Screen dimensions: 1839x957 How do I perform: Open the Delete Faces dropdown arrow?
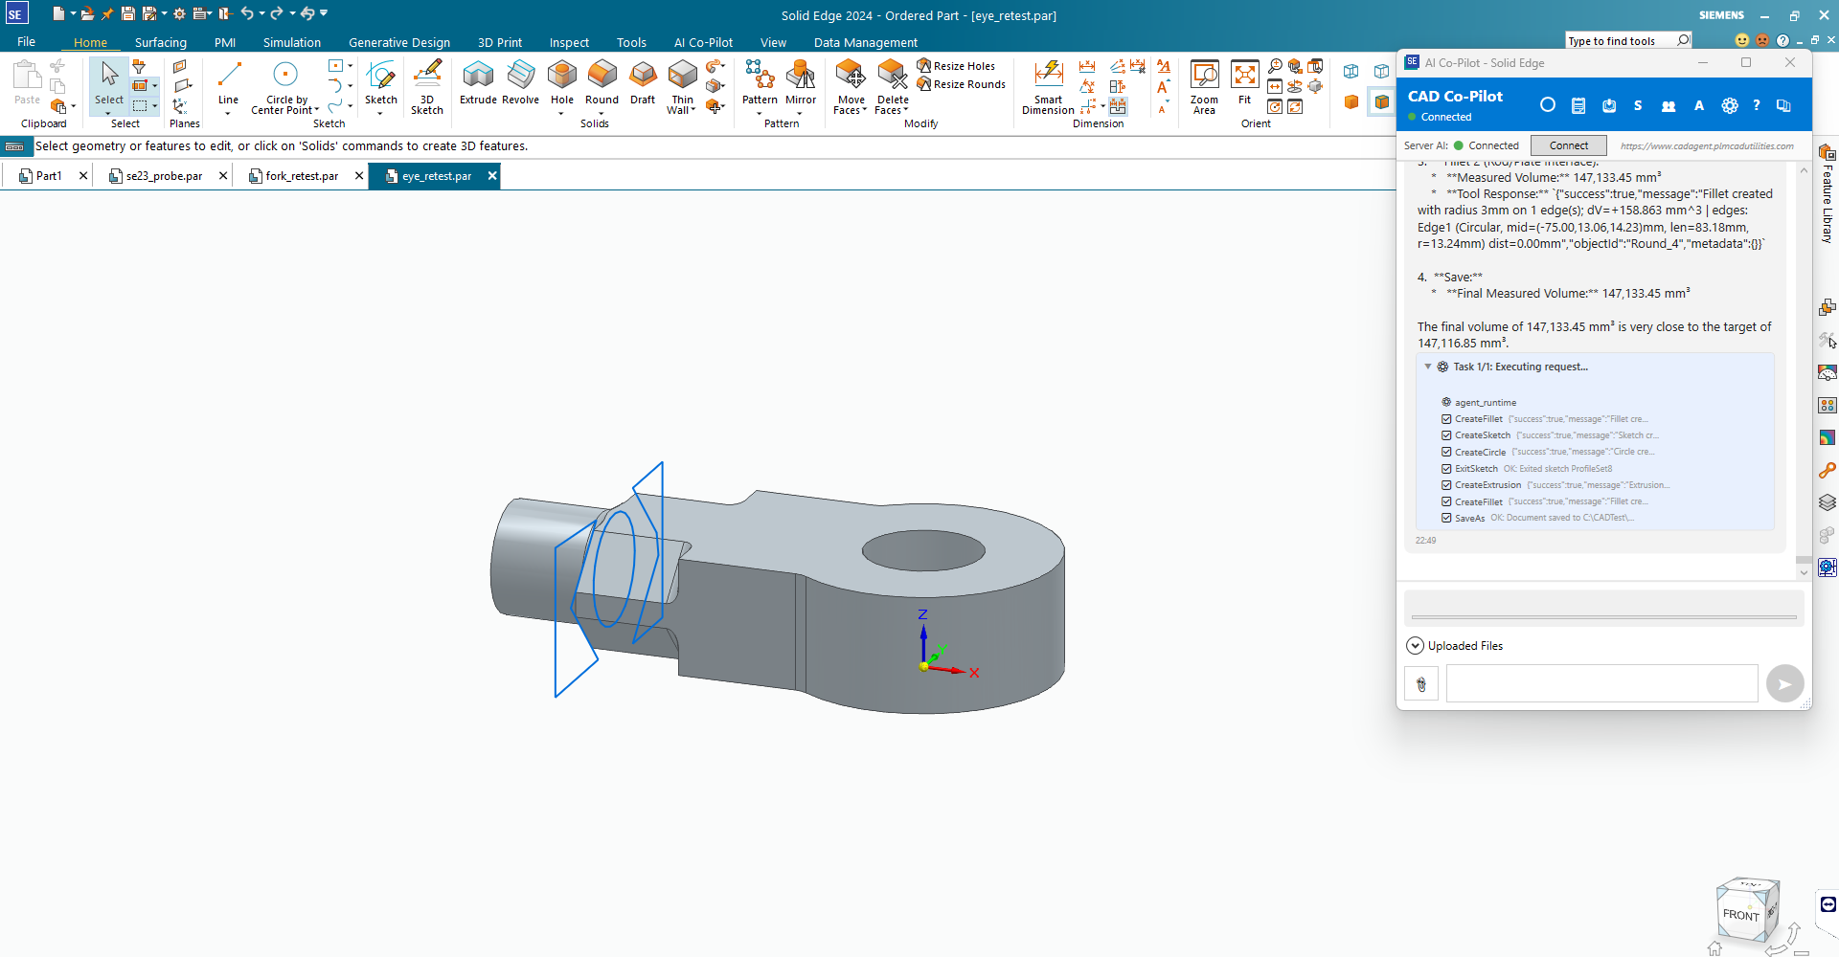[905, 110]
